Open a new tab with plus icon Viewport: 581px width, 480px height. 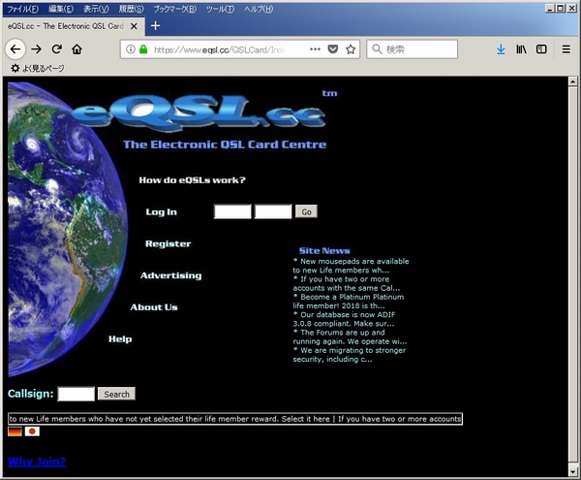155,25
